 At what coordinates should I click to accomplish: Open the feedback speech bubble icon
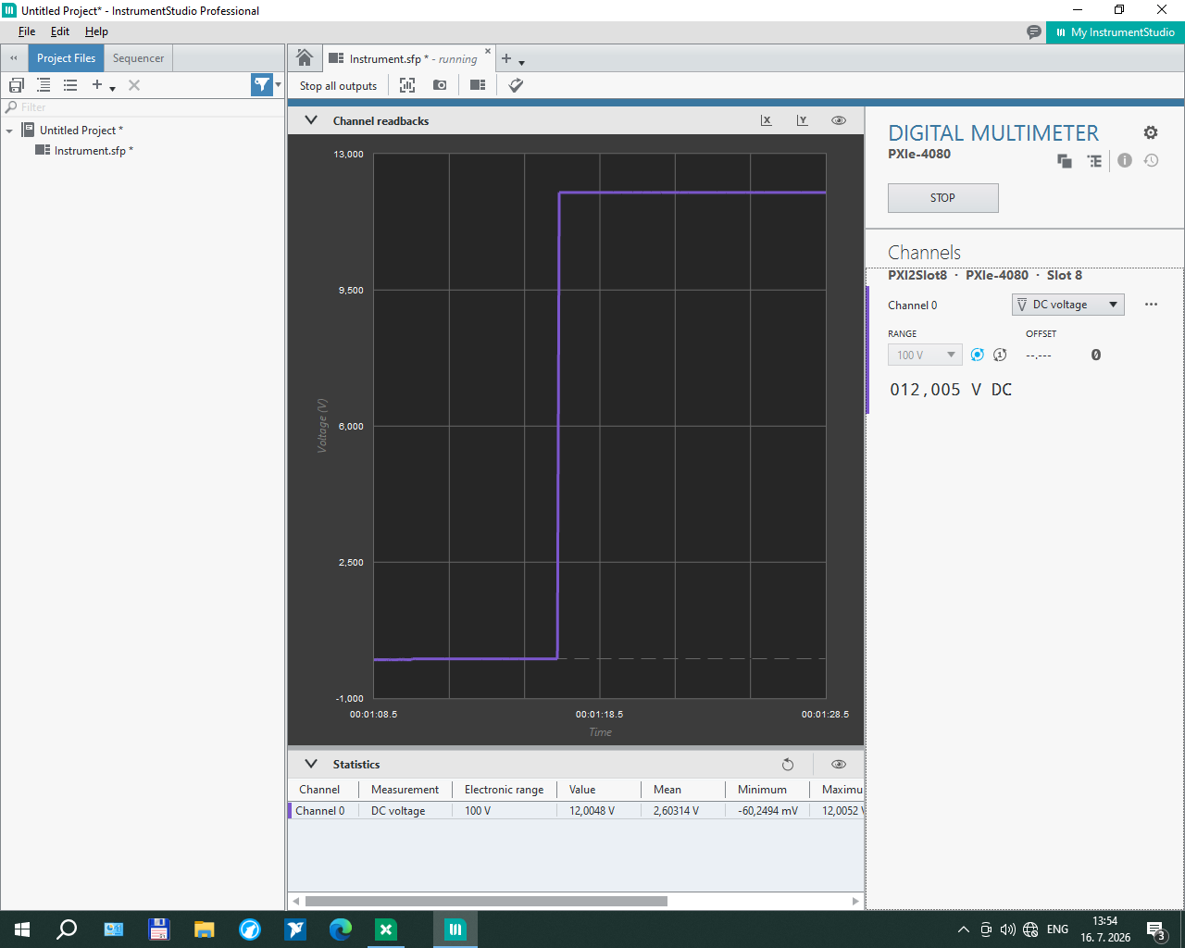tap(1034, 32)
